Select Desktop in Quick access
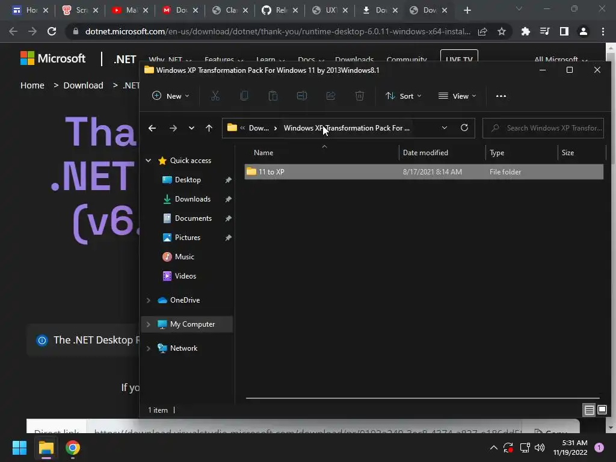The image size is (616, 462). tap(188, 179)
